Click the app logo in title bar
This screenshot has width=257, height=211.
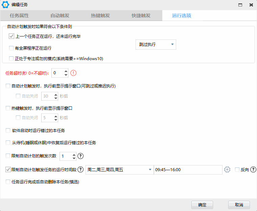point(5,5)
